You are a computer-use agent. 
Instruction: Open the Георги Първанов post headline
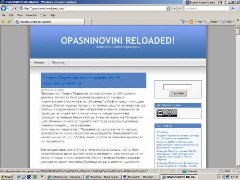[x=82, y=81]
